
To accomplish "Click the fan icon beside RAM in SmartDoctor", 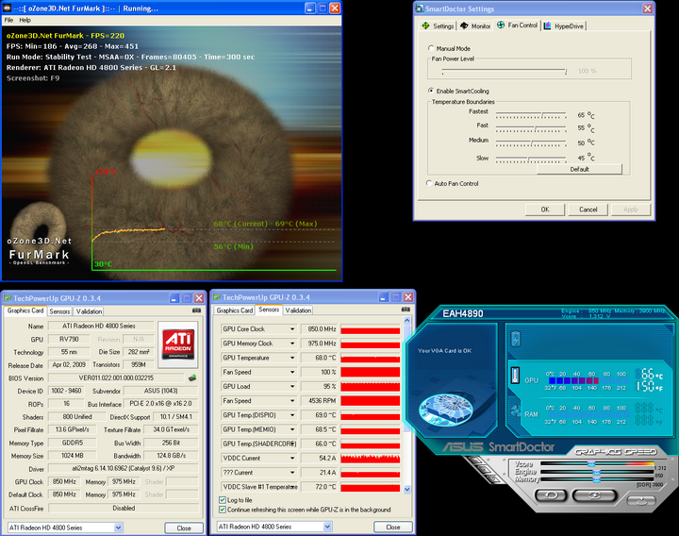I will point(515,410).
